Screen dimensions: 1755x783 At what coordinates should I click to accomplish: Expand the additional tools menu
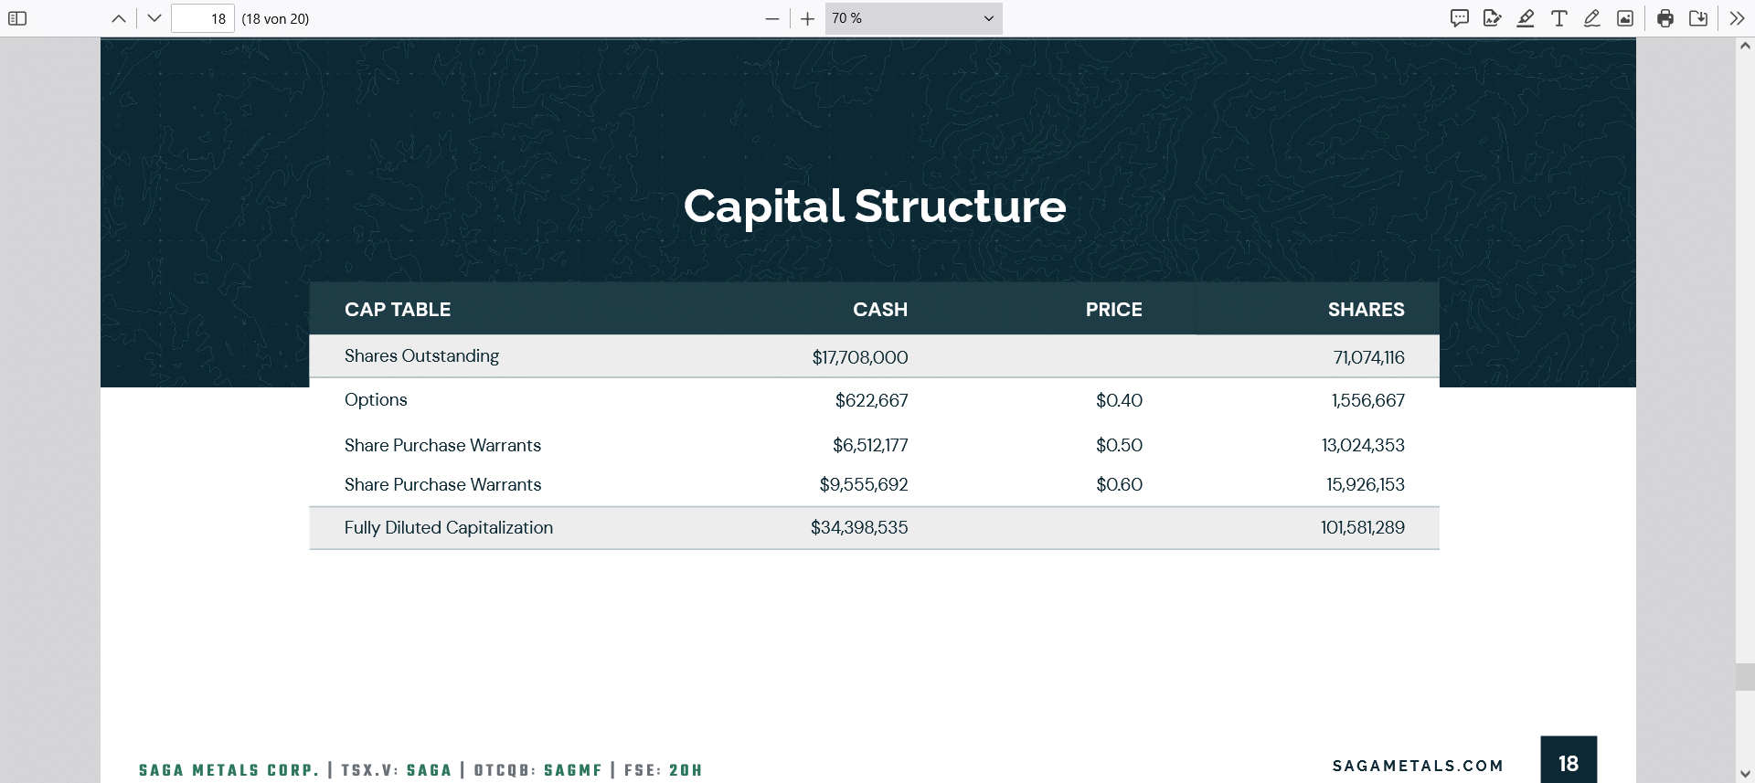pyautogui.click(x=1737, y=18)
